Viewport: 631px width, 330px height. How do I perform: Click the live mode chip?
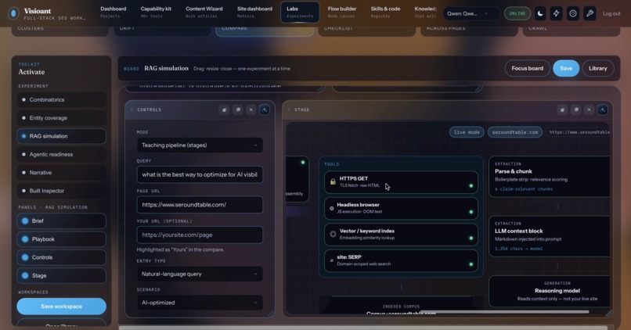(467, 132)
